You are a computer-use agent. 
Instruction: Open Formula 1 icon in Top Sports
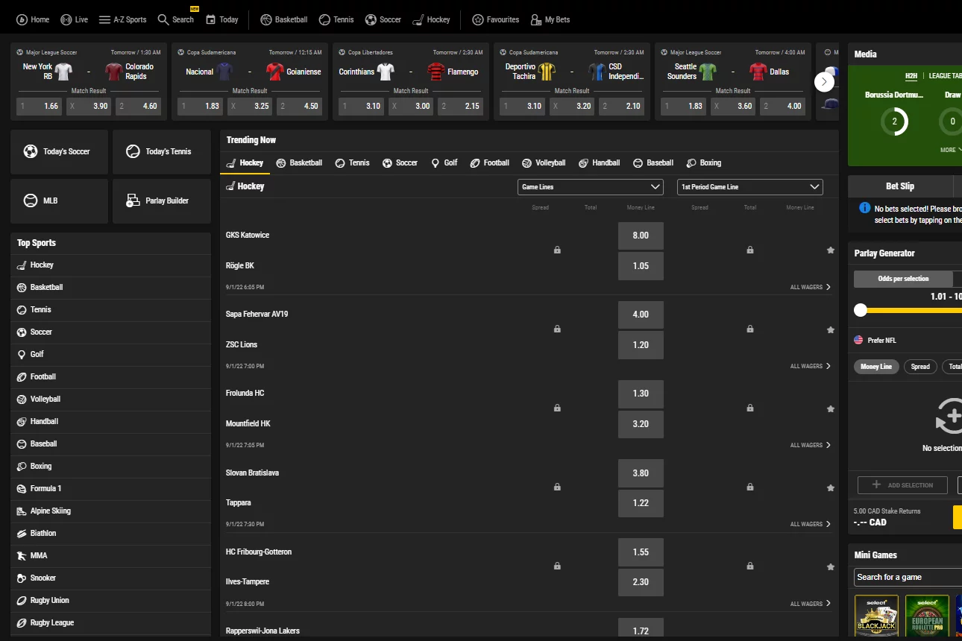click(x=22, y=489)
